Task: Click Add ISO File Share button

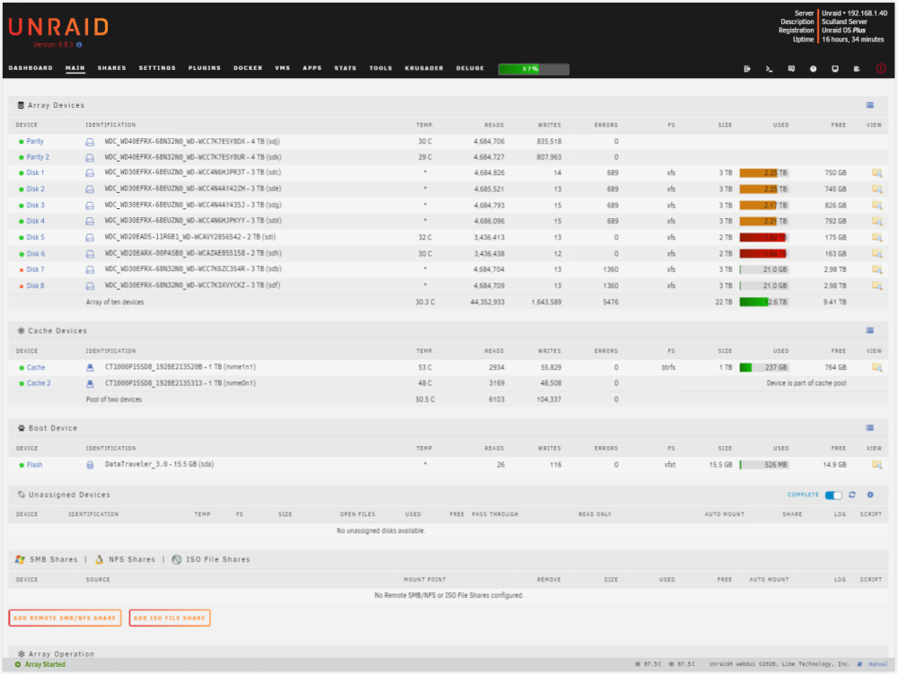Action: pyautogui.click(x=170, y=618)
